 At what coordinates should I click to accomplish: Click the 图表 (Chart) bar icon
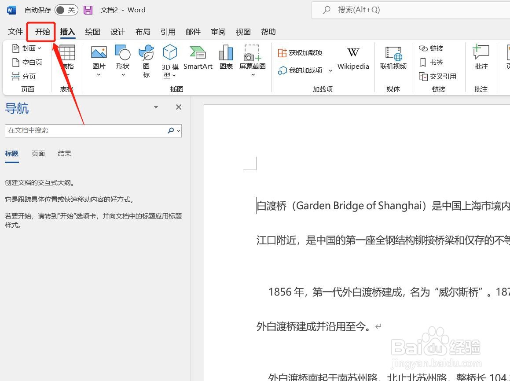(x=226, y=52)
